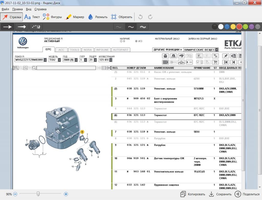The width and height of the screenshot is (262, 200).
Task: Select the Текст text tool
Action: [x=32, y=17]
